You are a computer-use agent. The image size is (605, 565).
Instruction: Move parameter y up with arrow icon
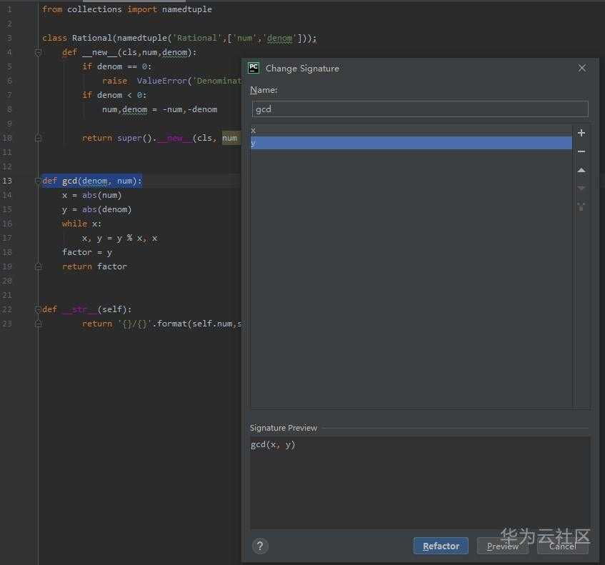[581, 171]
